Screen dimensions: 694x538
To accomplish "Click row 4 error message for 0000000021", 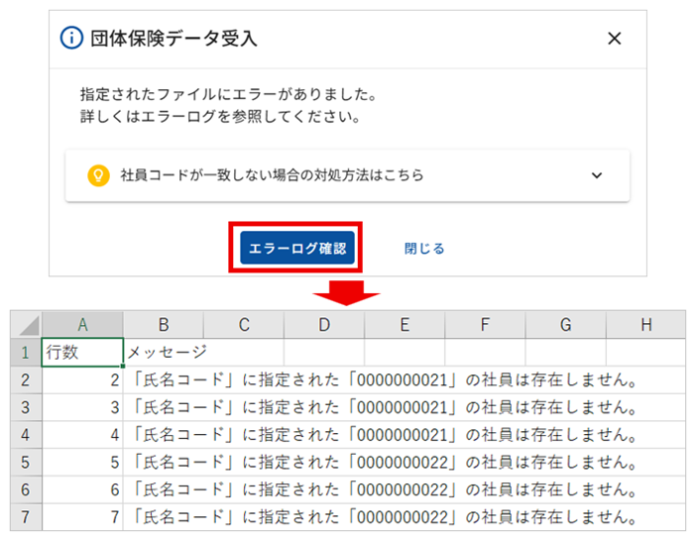I will point(384,435).
